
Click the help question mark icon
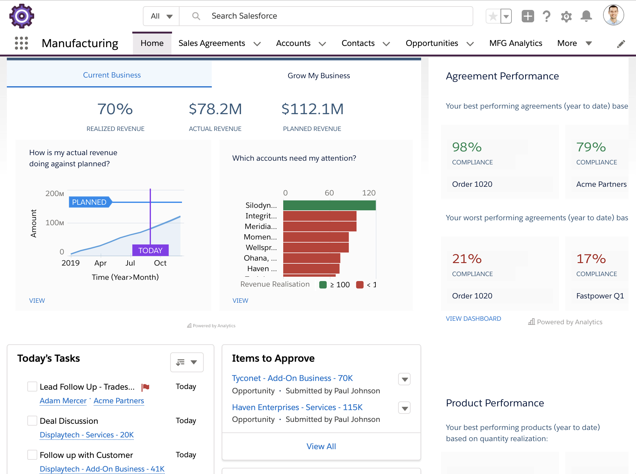tap(547, 16)
